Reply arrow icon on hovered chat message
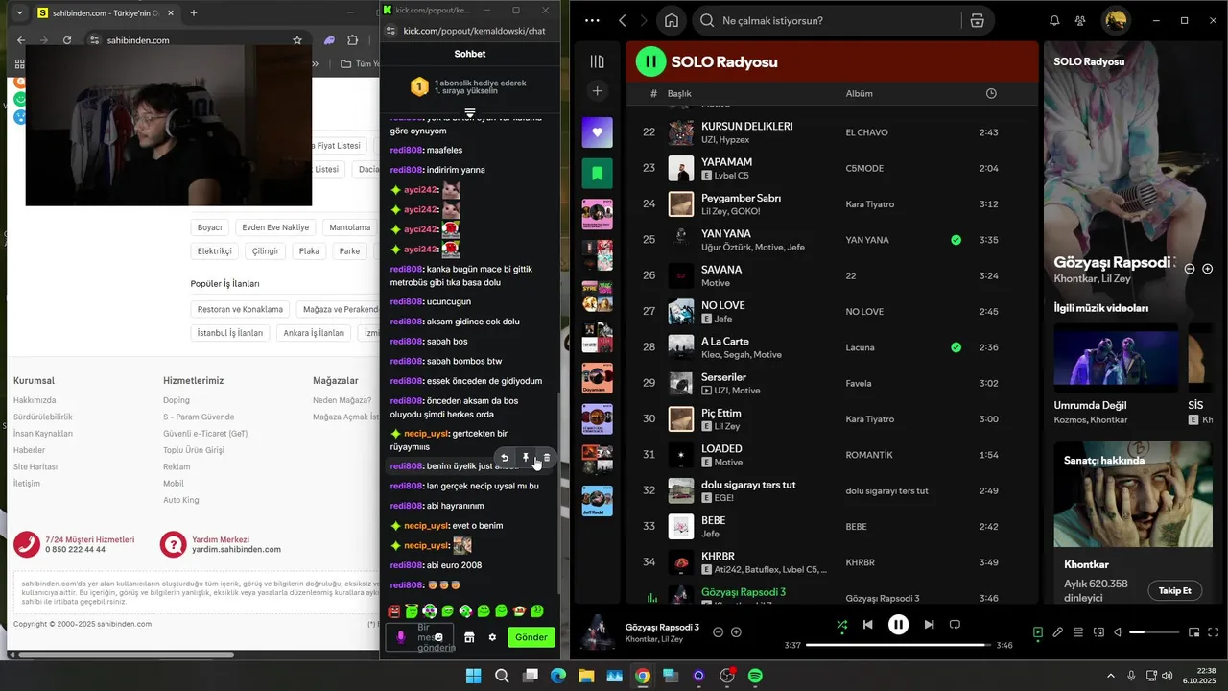 505,458
